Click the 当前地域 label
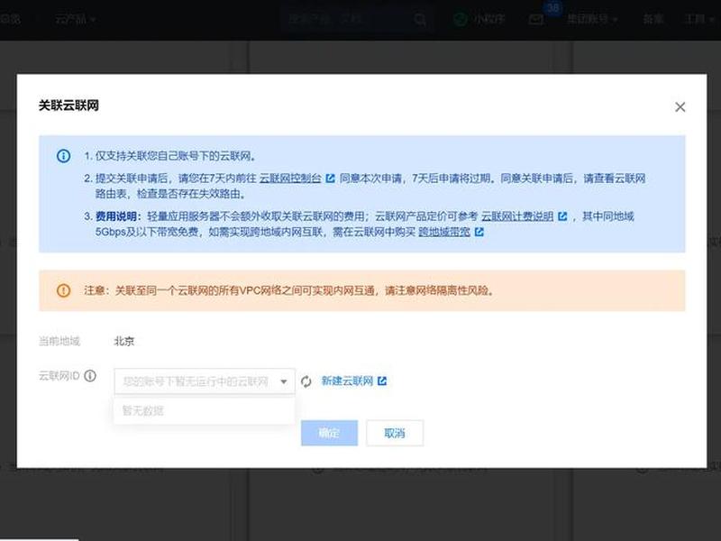Screen dimensions: 721x541 click(59, 342)
